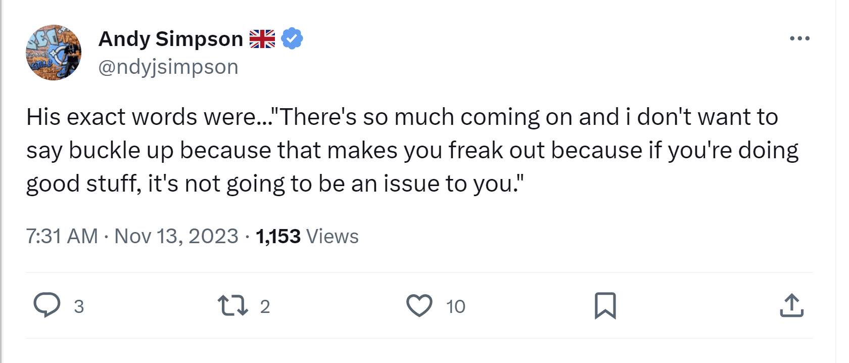Click the quoted phrase 'good stuff' in tweet
The height and width of the screenshot is (363, 849).
pos(83,184)
